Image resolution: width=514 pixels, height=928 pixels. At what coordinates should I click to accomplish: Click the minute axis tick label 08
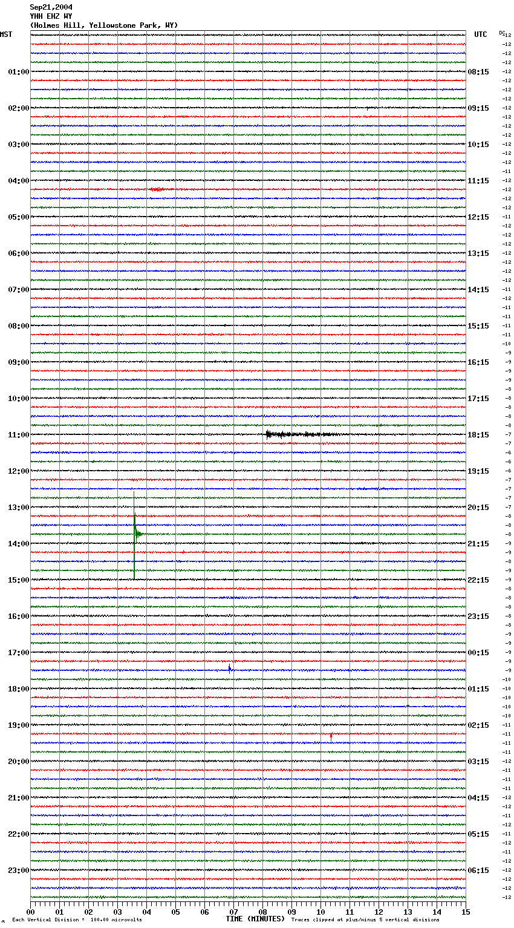pos(262,912)
